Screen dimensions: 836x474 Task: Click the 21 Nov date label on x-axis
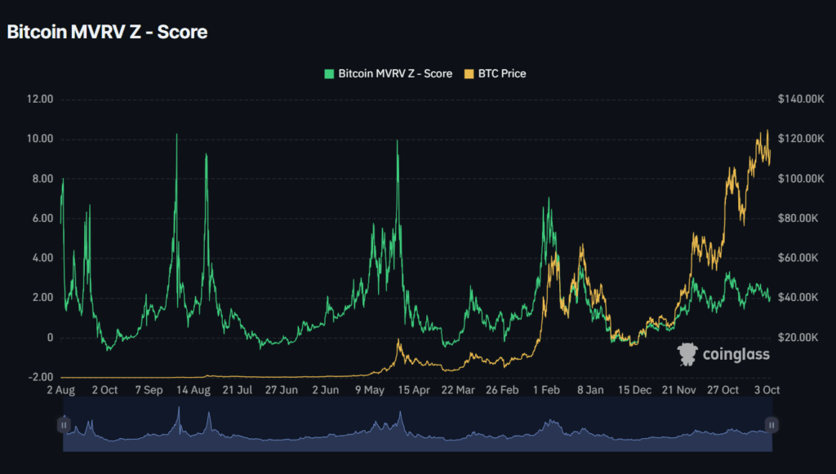pyautogui.click(x=678, y=390)
